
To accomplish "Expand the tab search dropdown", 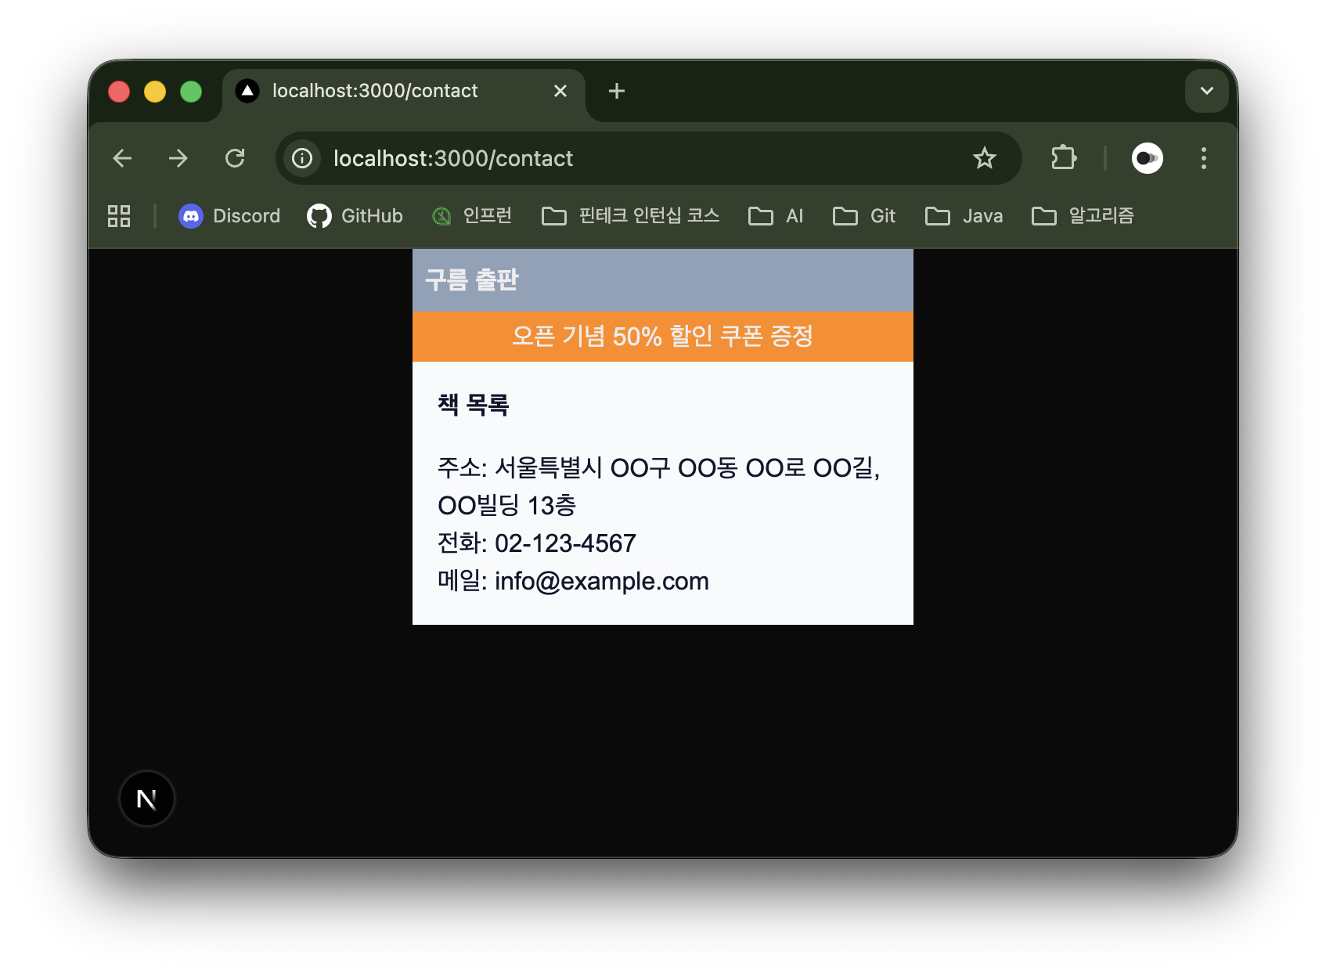I will pos(1206,91).
